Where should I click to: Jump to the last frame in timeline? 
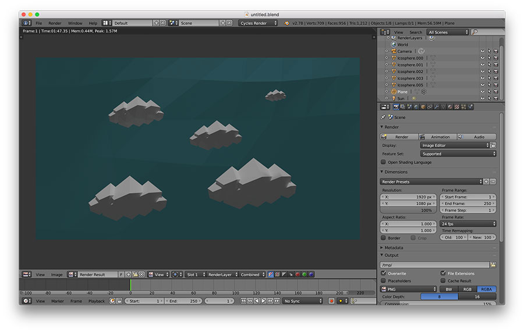(x=277, y=301)
